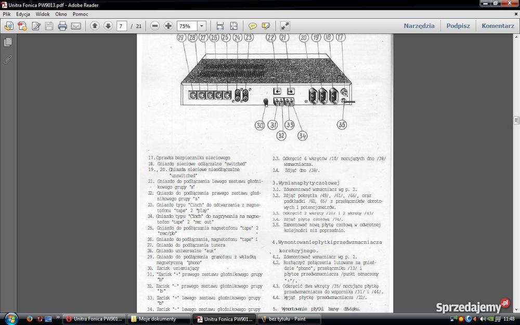Open the zoom level dropdown arrow
The width and height of the screenshot is (520, 325).
tap(202, 26)
